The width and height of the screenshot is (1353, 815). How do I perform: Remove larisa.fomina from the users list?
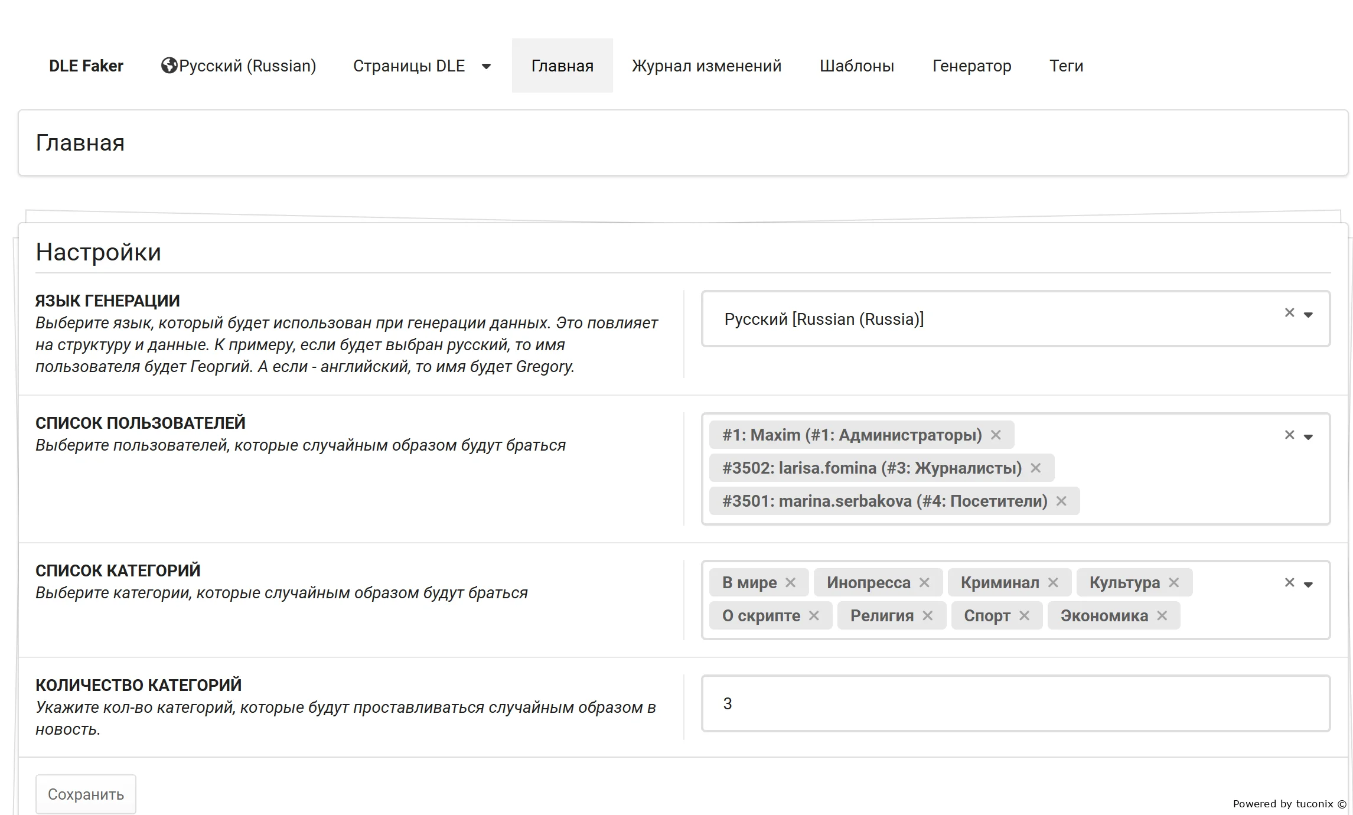click(x=1035, y=468)
